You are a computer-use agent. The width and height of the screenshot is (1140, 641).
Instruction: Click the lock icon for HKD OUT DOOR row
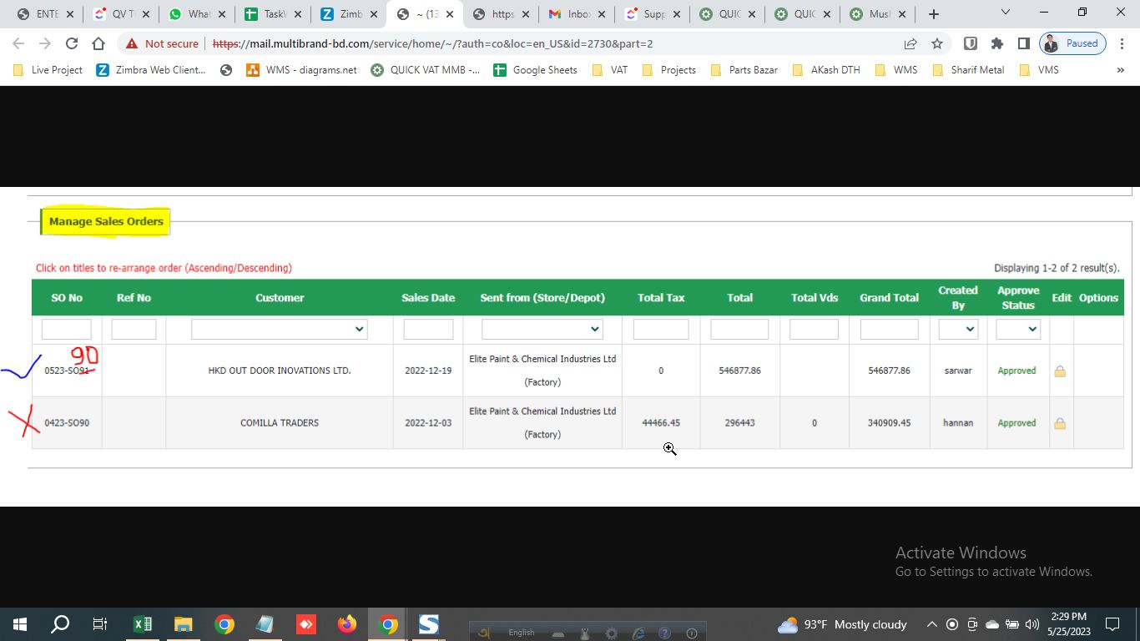[x=1060, y=371]
